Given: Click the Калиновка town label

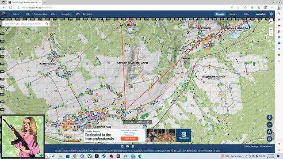Looking at the screenshot, I should [x=48, y=64].
